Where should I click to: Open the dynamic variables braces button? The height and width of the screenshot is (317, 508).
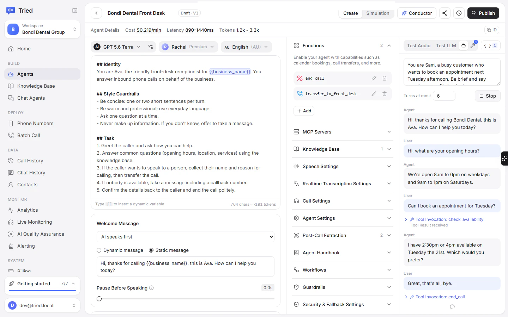490,45
